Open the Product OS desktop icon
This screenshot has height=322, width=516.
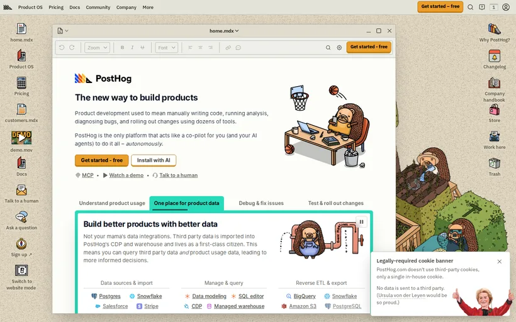pyautogui.click(x=21, y=56)
